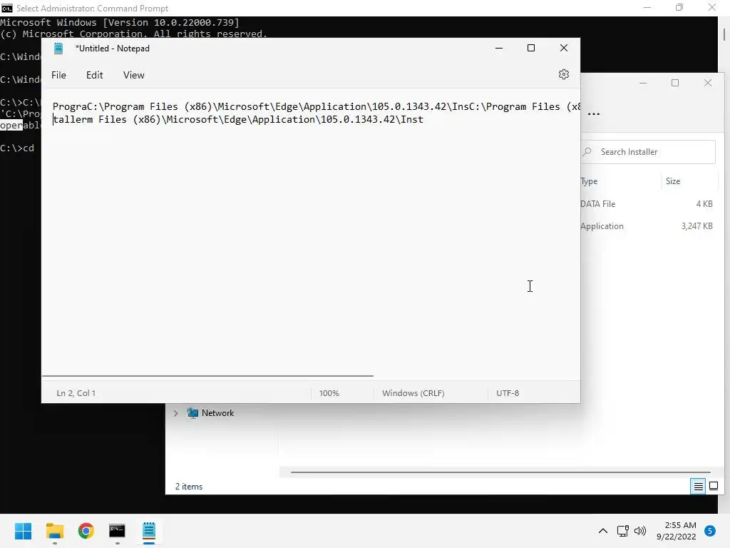Maximize the File Explorer window
Screen dimensions: 730x548
click(675, 83)
